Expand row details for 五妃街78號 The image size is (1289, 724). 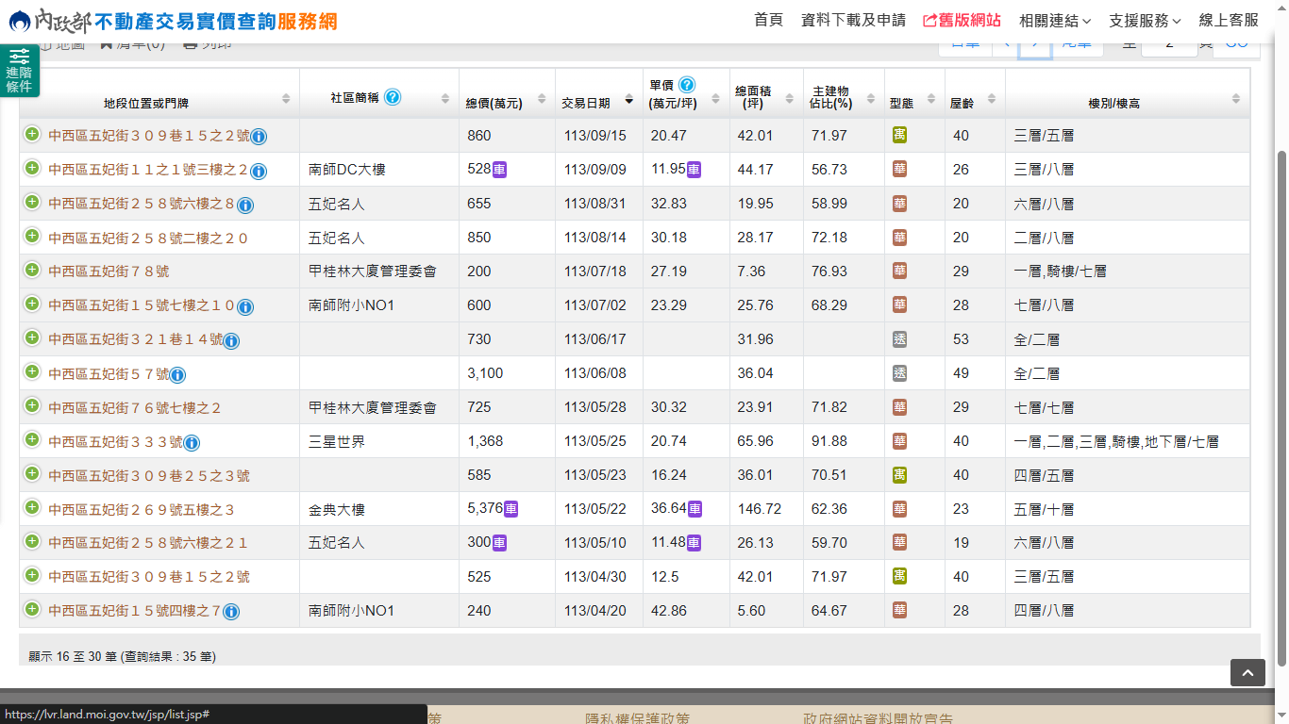pos(32,271)
